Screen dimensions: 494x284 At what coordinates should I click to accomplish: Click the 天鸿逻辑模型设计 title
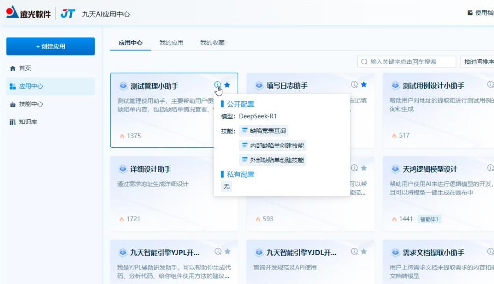click(430, 169)
